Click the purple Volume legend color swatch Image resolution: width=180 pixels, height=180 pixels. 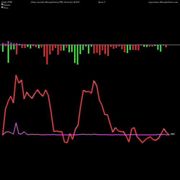coord(2,4)
